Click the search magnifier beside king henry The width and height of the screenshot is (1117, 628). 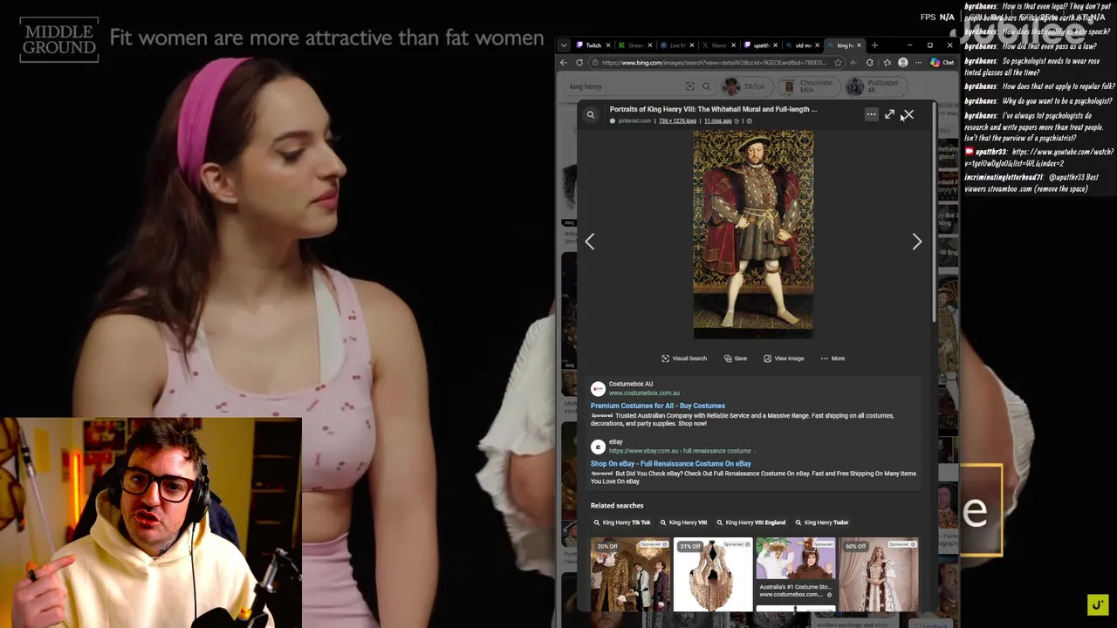click(x=706, y=86)
